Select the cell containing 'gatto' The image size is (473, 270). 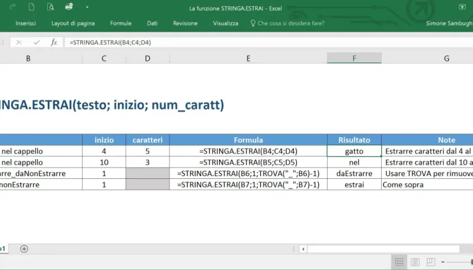point(354,151)
